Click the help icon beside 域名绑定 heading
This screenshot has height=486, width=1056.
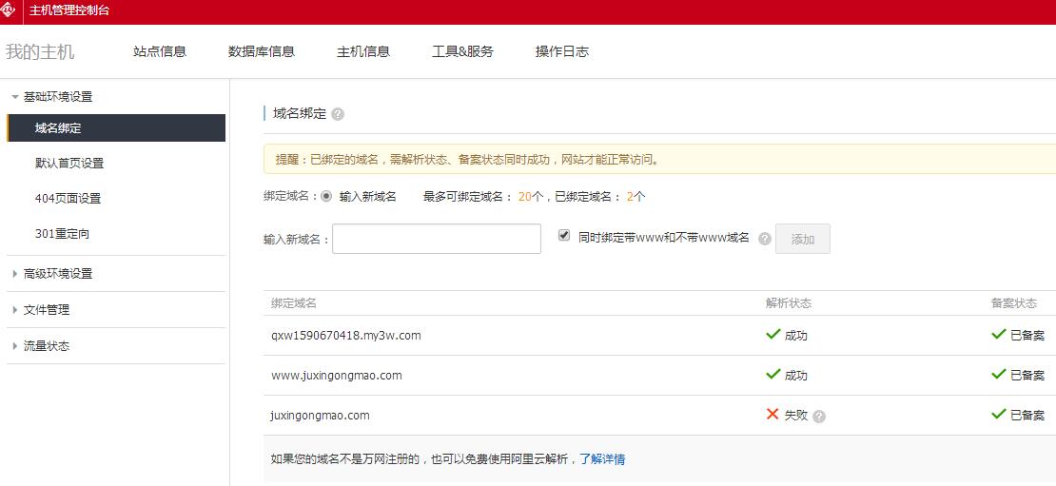pyautogui.click(x=338, y=114)
